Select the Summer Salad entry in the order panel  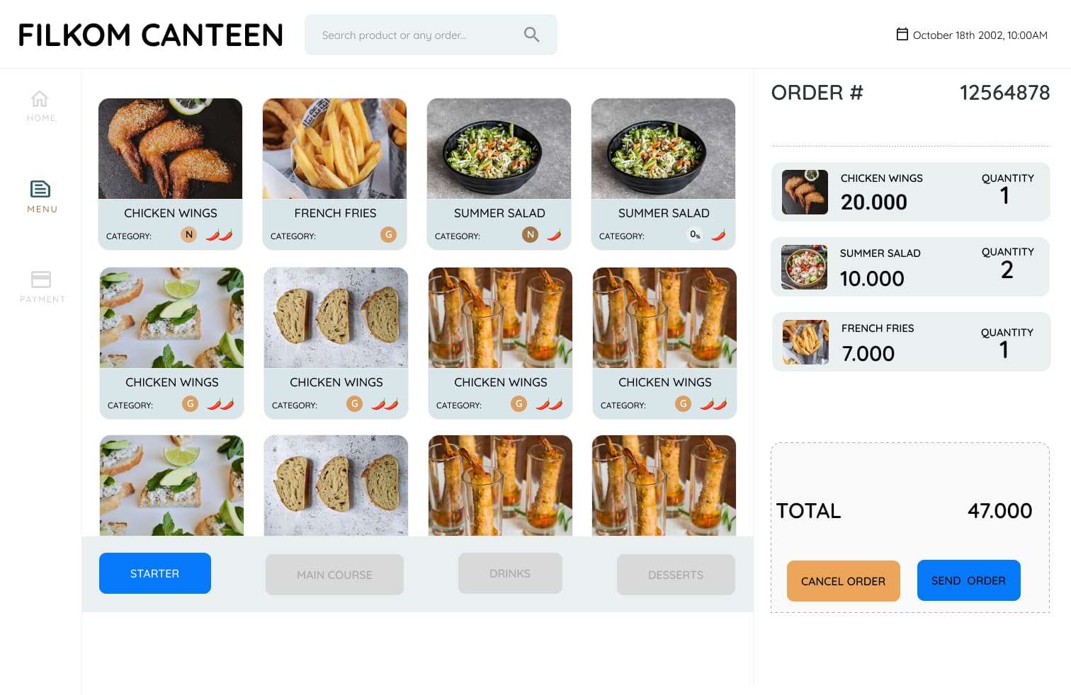pos(910,267)
